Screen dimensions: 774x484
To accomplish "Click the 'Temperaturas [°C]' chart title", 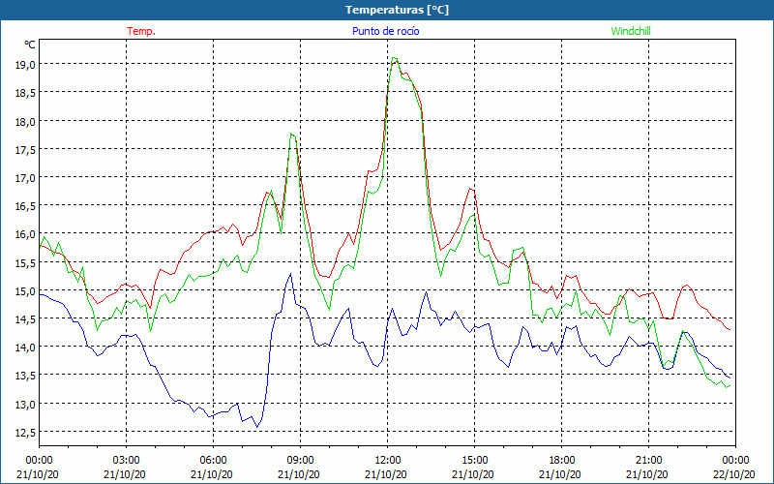I will [397, 10].
